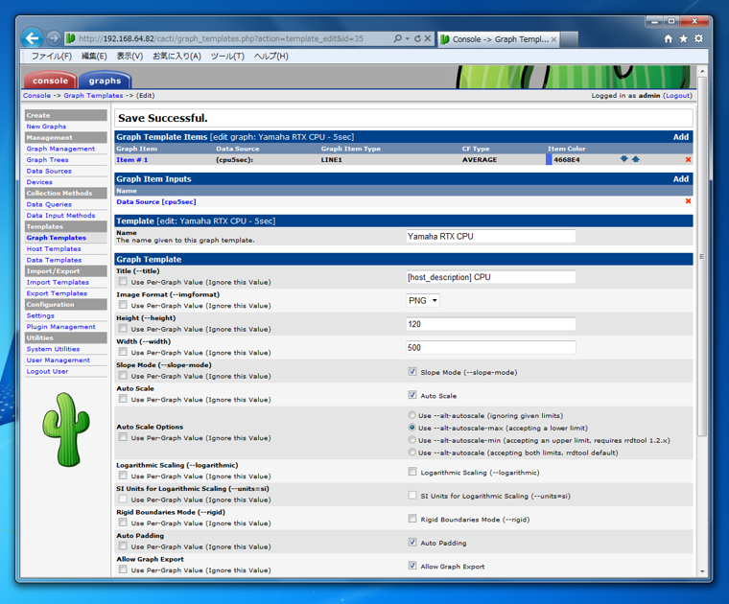Enable Rigid Boundaries Mode (--rigid) checkbox
This screenshot has width=729, height=604.
point(412,519)
